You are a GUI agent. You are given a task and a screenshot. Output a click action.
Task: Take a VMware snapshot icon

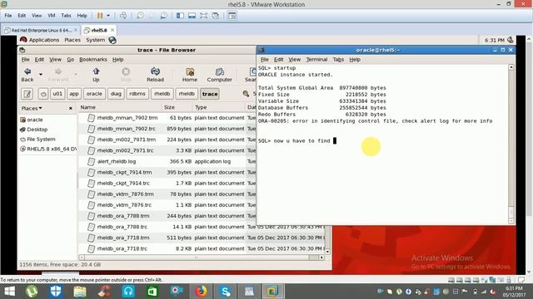(x=140, y=16)
